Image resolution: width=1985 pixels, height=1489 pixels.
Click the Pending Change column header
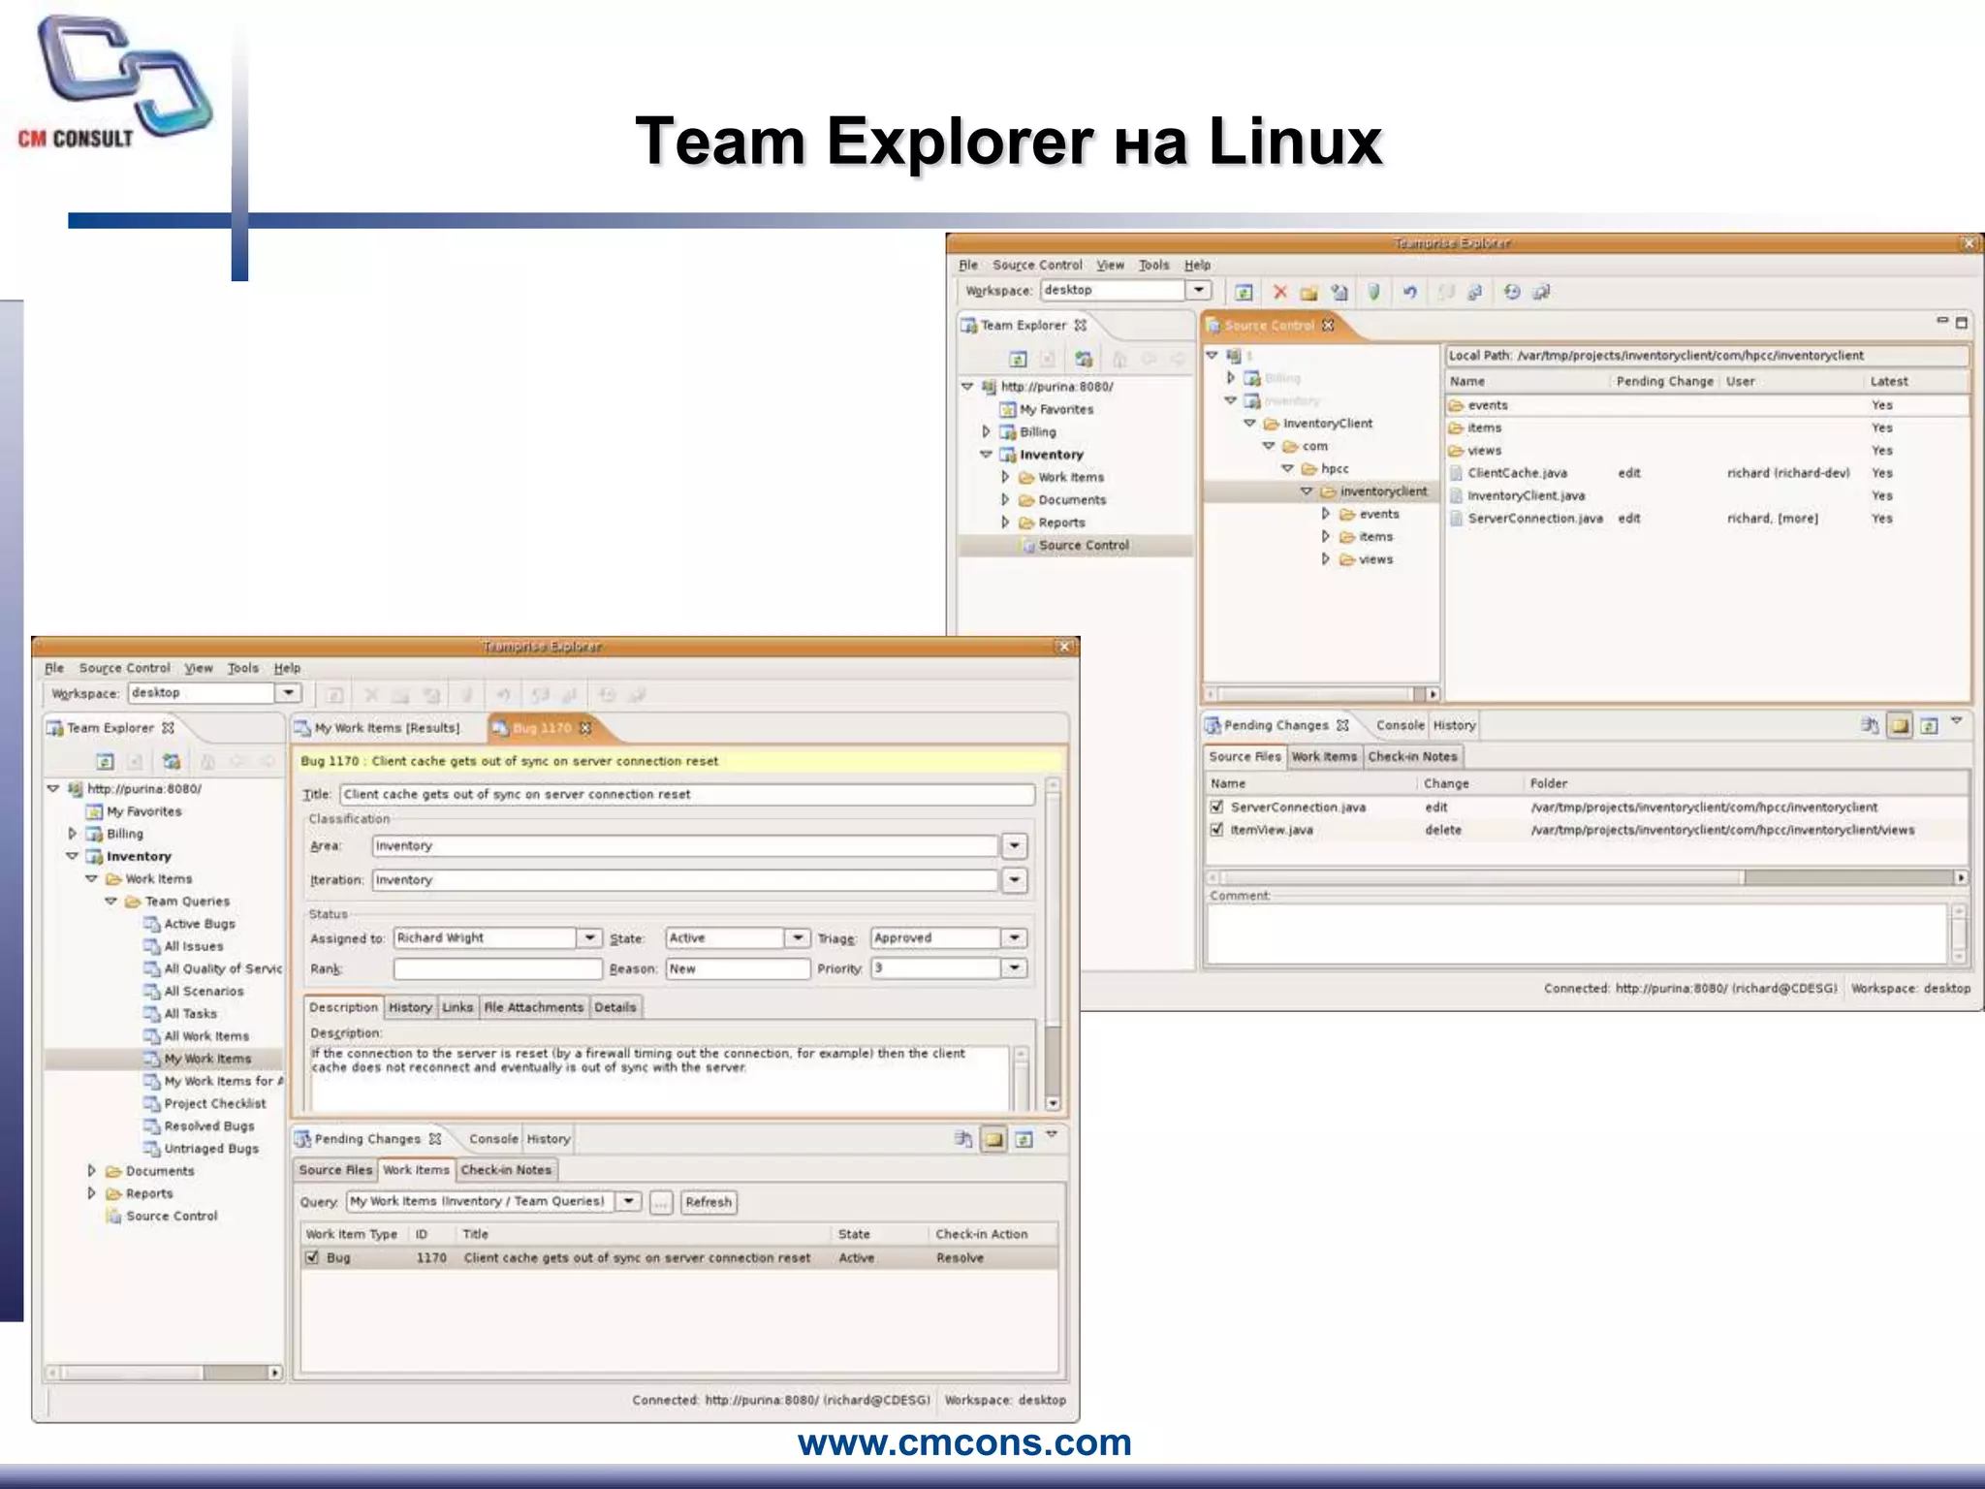[1664, 381]
